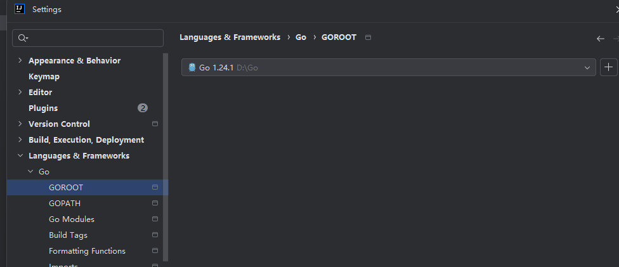Click project icon on Build Tags row

(x=155, y=235)
